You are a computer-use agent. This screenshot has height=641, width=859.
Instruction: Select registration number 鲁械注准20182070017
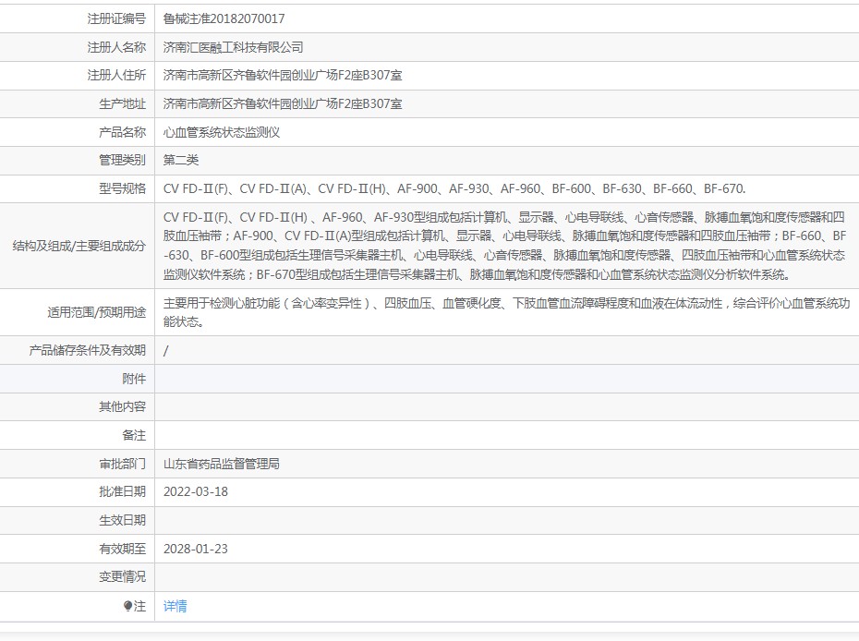[x=224, y=18]
